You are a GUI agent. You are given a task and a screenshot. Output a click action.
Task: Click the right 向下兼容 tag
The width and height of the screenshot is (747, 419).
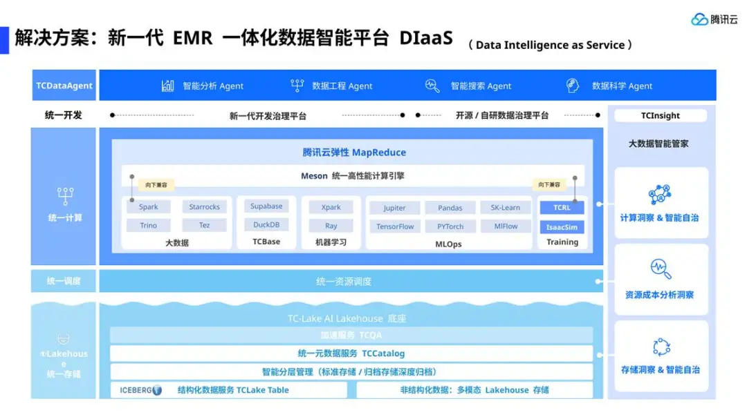point(549,184)
